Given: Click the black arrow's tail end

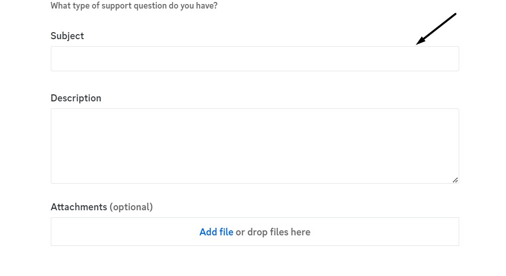Looking at the screenshot, I should (x=454, y=15).
